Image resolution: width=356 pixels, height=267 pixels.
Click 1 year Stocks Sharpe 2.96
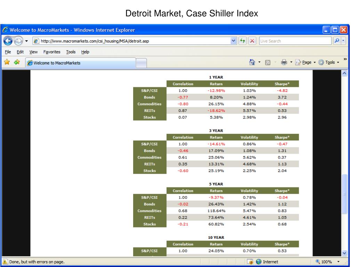tap(282, 118)
